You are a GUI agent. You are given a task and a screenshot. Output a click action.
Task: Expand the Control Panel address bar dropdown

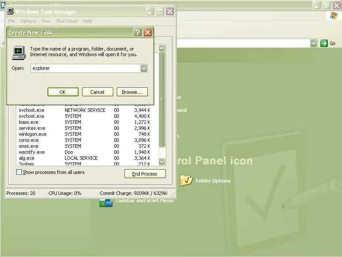pos(313,43)
